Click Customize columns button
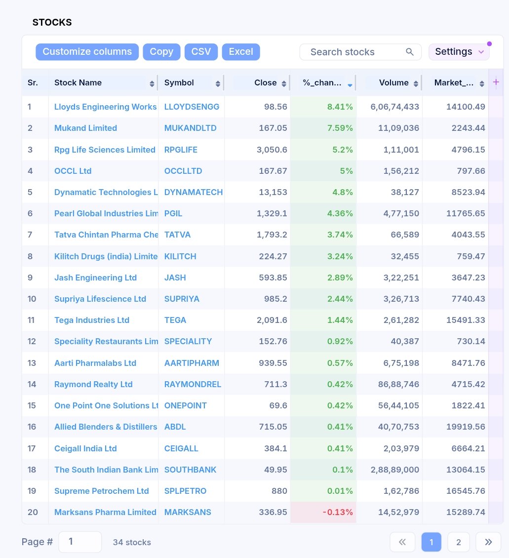The image size is (509, 558). (87, 52)
